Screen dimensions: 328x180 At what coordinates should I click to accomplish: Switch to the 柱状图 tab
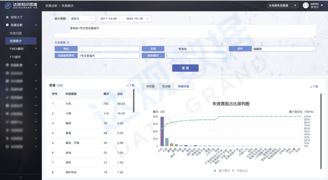point(166,86)
